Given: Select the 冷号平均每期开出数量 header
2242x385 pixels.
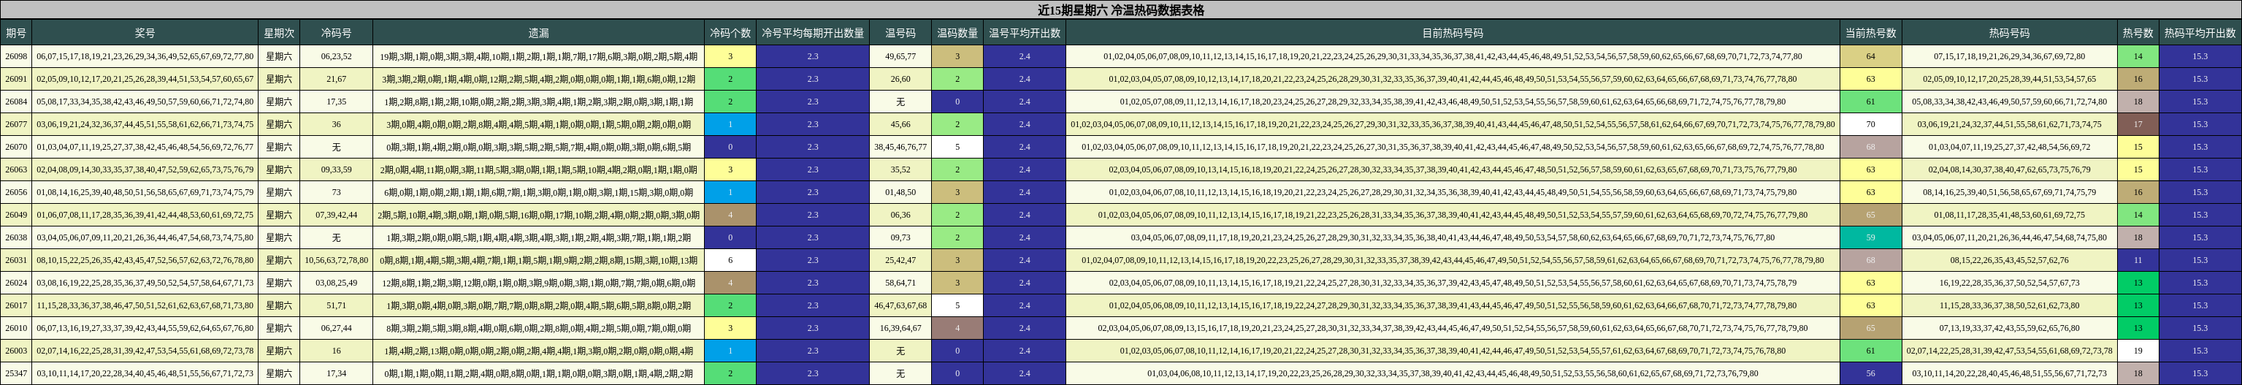Looking at the screenshot, I should (x=813, y=33).
